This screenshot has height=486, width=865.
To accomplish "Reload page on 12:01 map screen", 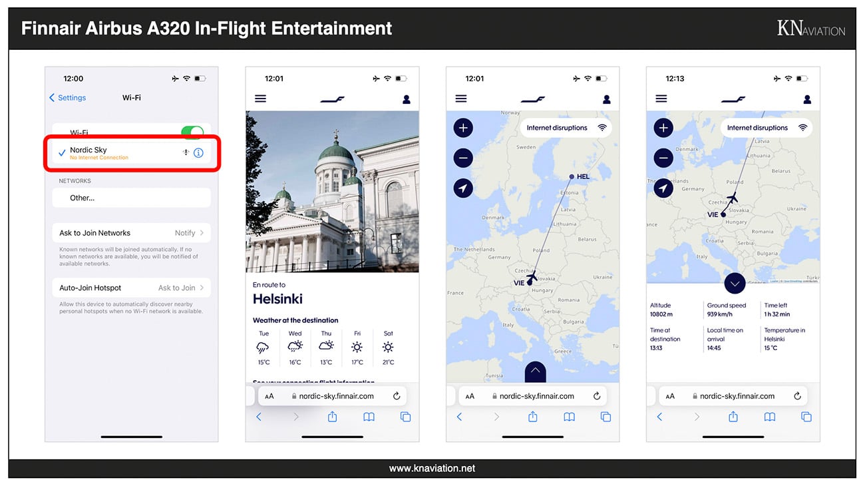I will coord(597,396).
